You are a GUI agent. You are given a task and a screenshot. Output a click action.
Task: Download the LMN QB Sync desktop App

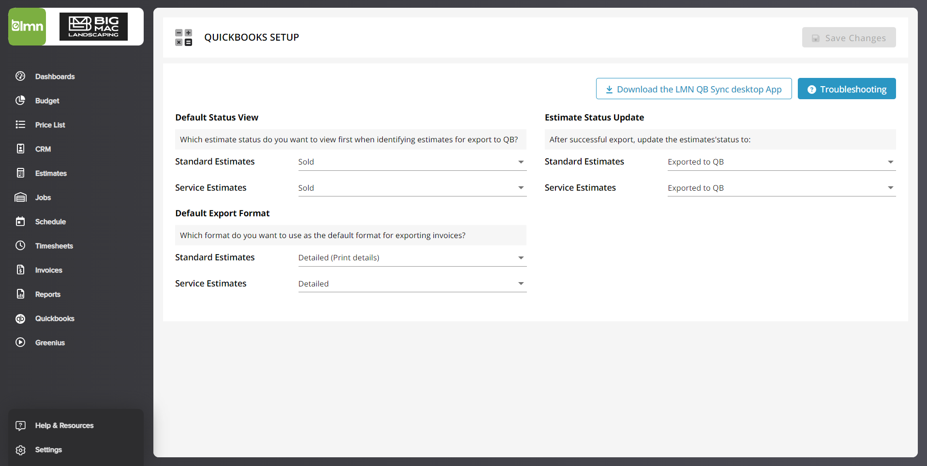pos(694,89)
